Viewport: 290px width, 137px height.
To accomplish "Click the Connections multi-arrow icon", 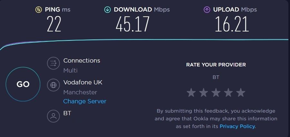I will point(53,63).
